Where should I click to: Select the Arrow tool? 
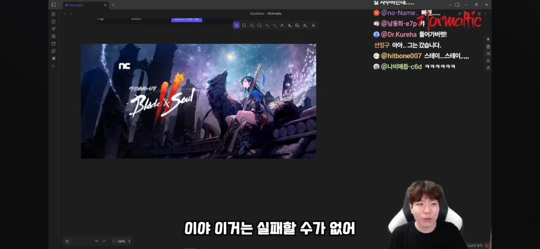267,25
